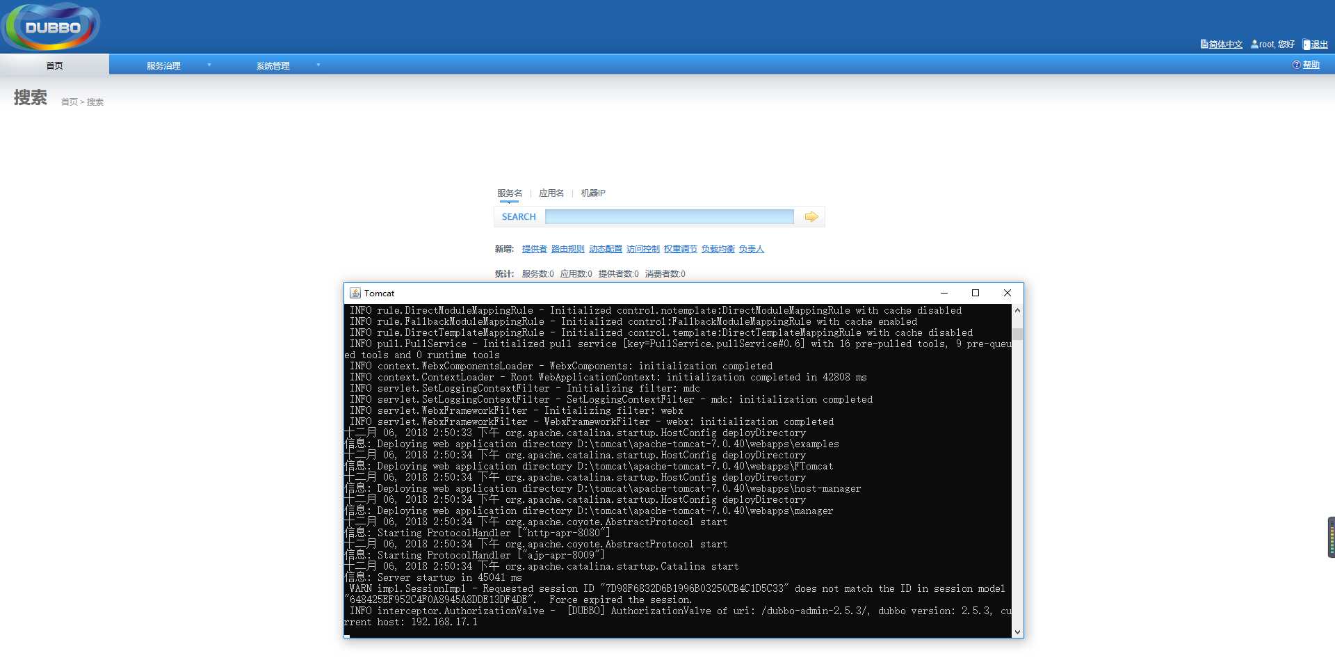The width and height of the screenshot is (1335, 667).
Task: Click the 动态配置 link
Action: click(x=605, y=249)
